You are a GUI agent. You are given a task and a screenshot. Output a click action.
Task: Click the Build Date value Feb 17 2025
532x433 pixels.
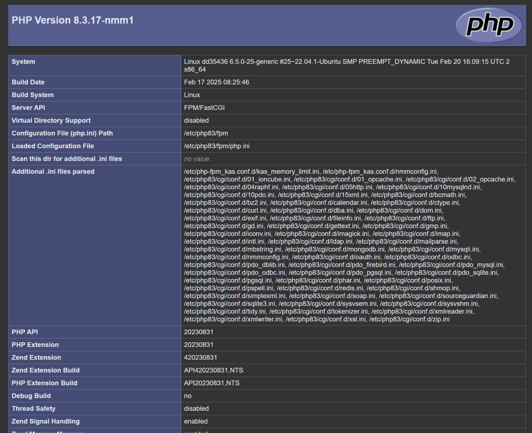(216, 82)
